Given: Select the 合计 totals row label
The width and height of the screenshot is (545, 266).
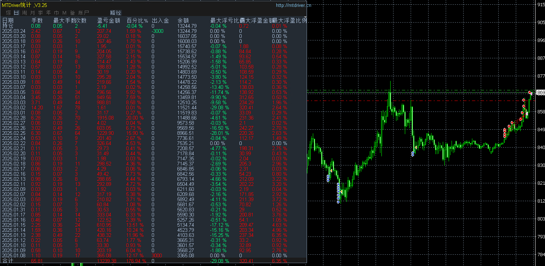Looking at the screenshot, I should coord(8,261).
